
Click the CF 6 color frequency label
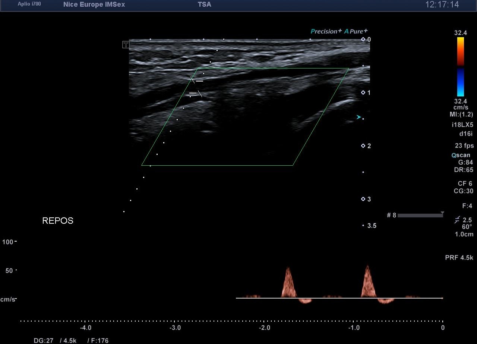(x=465, y=184)
